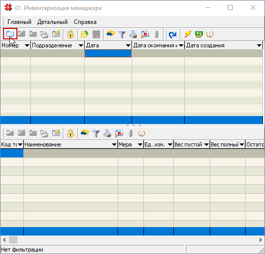The height and width of the screenshot is (254, 265).
Task: Open the binoculars search in the upper toolbar
Action: tap(111, 34)
